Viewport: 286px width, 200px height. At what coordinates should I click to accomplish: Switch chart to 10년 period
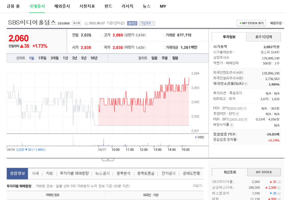(94, 58)
